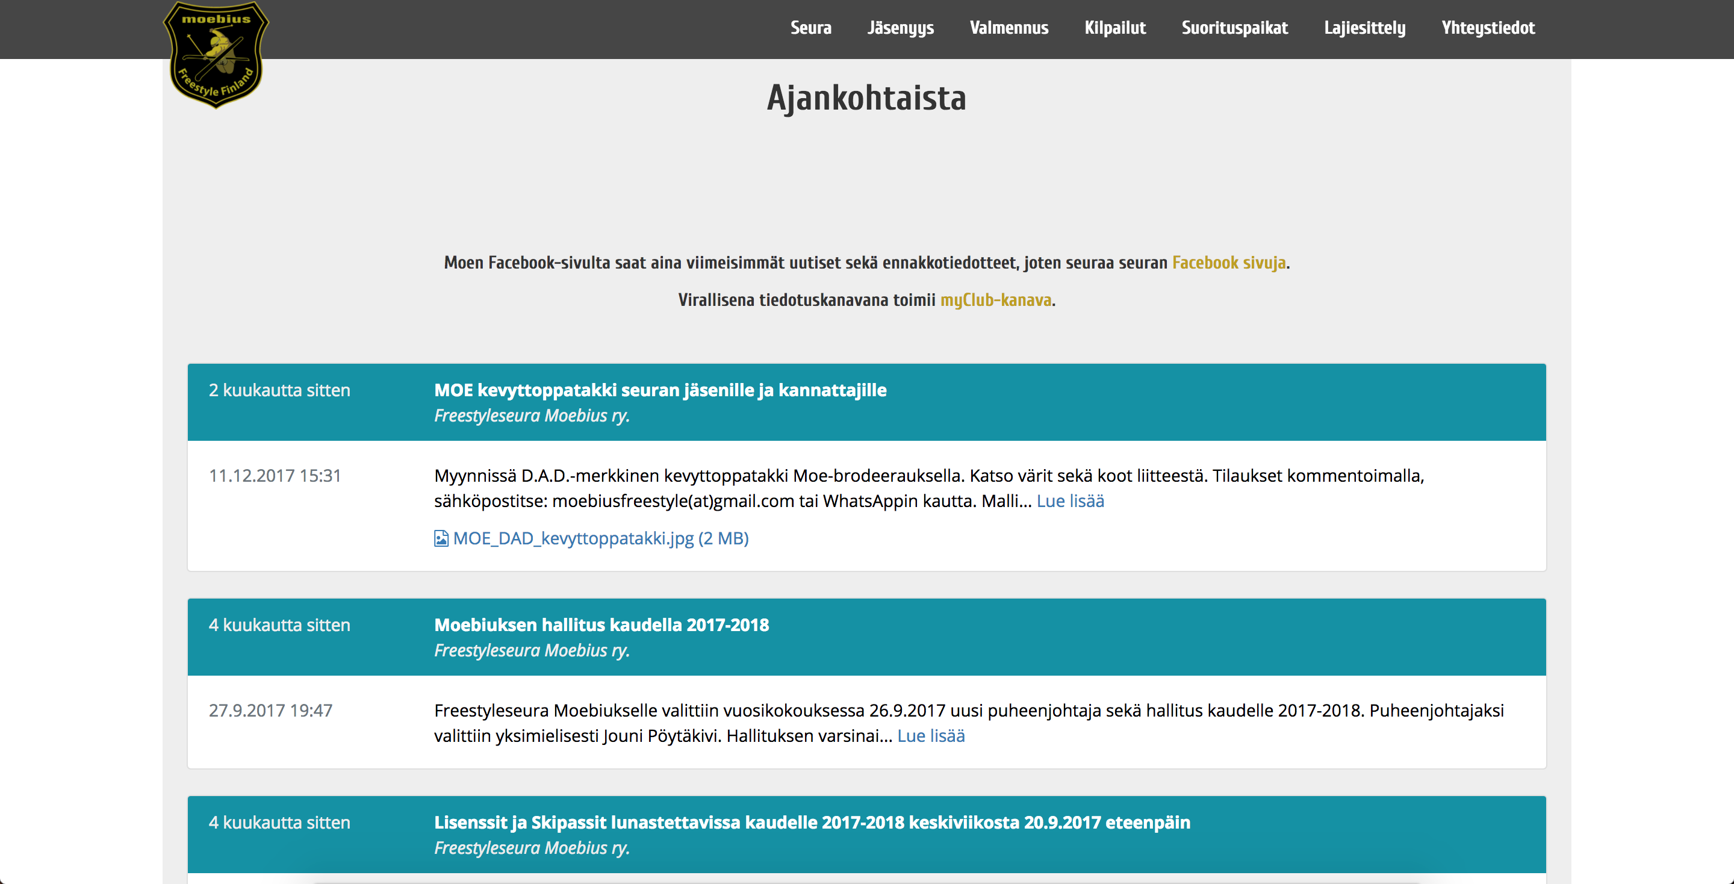Click Lue lisää on kevyttoppatakki post
The height and width of the screenshot is (884, 1734).
click(x=1070, y=501)
